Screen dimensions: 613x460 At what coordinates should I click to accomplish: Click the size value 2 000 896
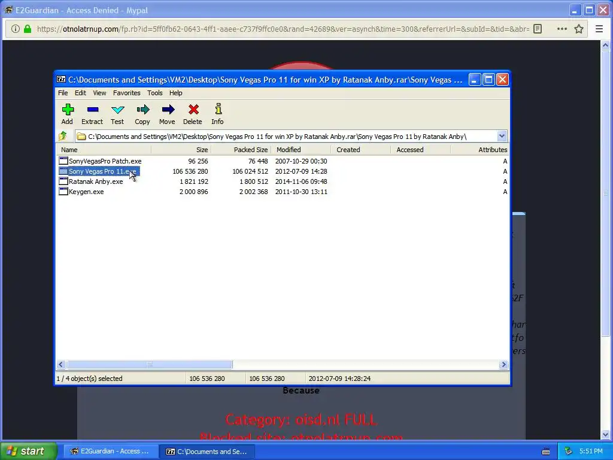tap(193, 191)
